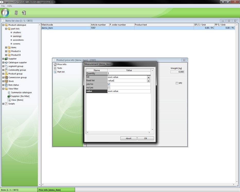
Task: Open the File menu
Action: [x=3, y=6]
